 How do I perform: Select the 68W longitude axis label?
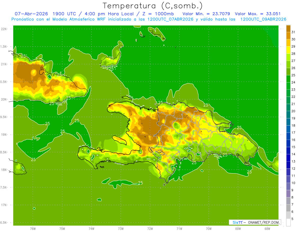[267, 228]
